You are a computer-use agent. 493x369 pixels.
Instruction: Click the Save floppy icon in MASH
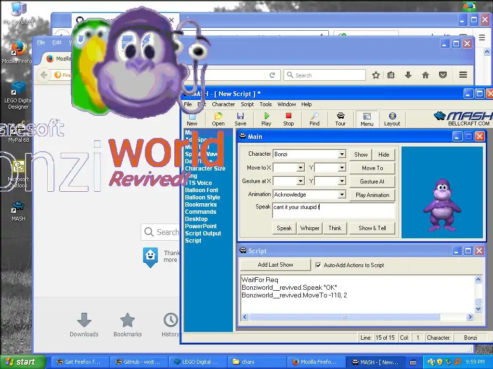[x=241, y=119]
